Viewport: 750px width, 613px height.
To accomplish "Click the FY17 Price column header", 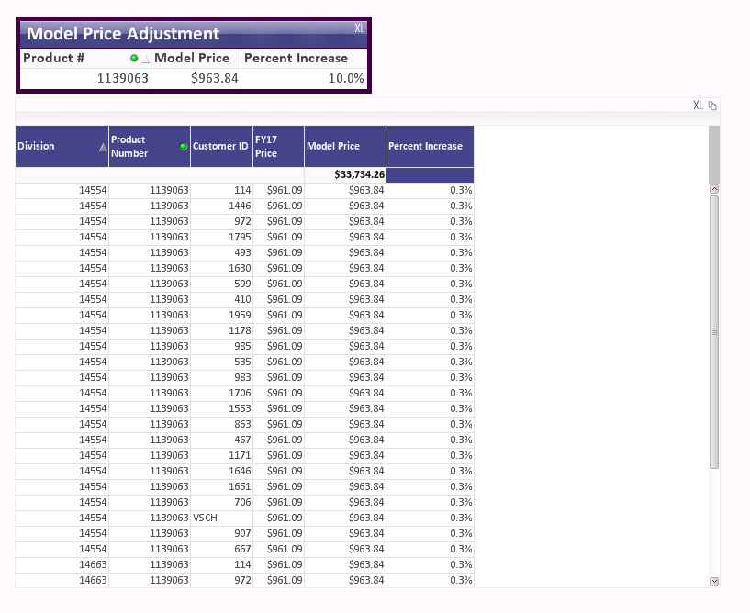I will pos(278,146).
